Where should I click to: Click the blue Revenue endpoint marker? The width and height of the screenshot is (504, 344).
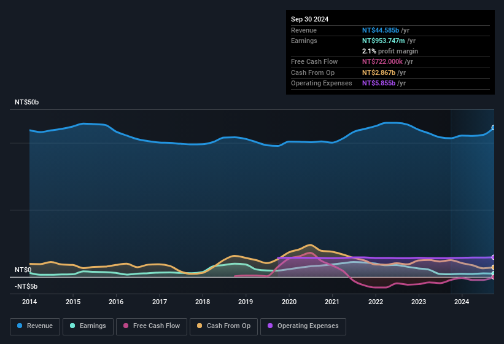click(494, 128)
